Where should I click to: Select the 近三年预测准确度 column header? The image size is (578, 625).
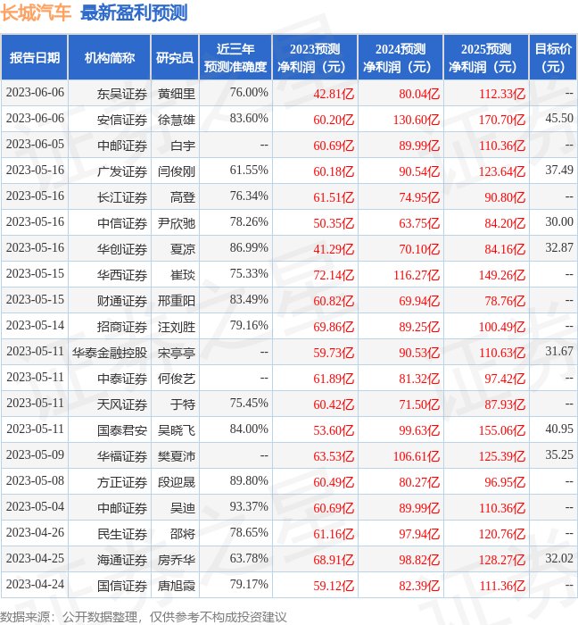pos(235,57)
